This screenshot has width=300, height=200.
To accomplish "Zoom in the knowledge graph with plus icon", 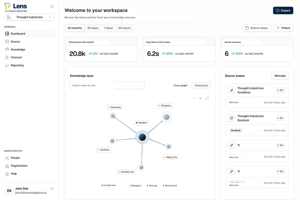I will click(x=200, y=98).
